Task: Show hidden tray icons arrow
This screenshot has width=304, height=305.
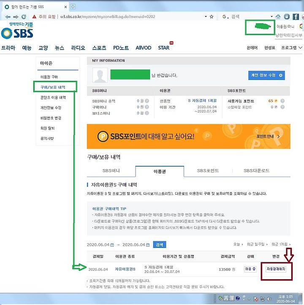Action: pos(249,299)
